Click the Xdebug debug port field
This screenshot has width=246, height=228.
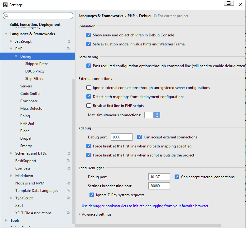[x=122, y=137]
